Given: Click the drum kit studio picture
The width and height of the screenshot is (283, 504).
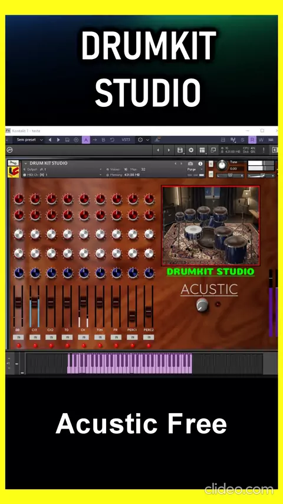Looking at the screenshot, I should point(210,226).
